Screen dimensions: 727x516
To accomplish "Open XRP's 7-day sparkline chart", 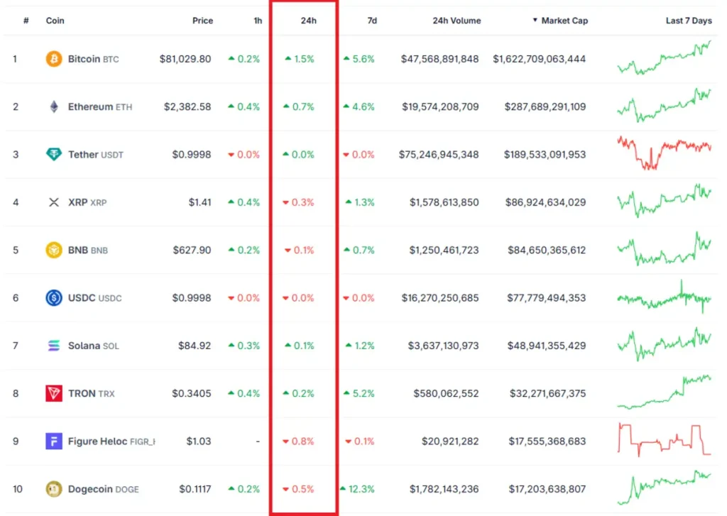I will tap(664, 201).
